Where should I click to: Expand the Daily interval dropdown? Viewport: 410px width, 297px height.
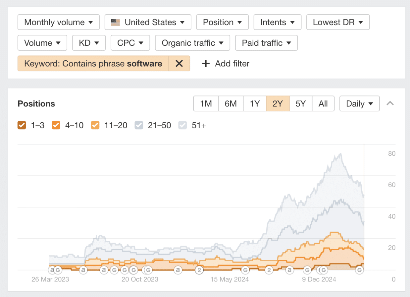[359, 104]
